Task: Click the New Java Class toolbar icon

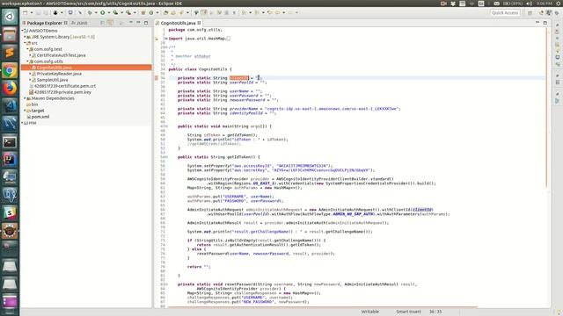Action: coord(151,12)
